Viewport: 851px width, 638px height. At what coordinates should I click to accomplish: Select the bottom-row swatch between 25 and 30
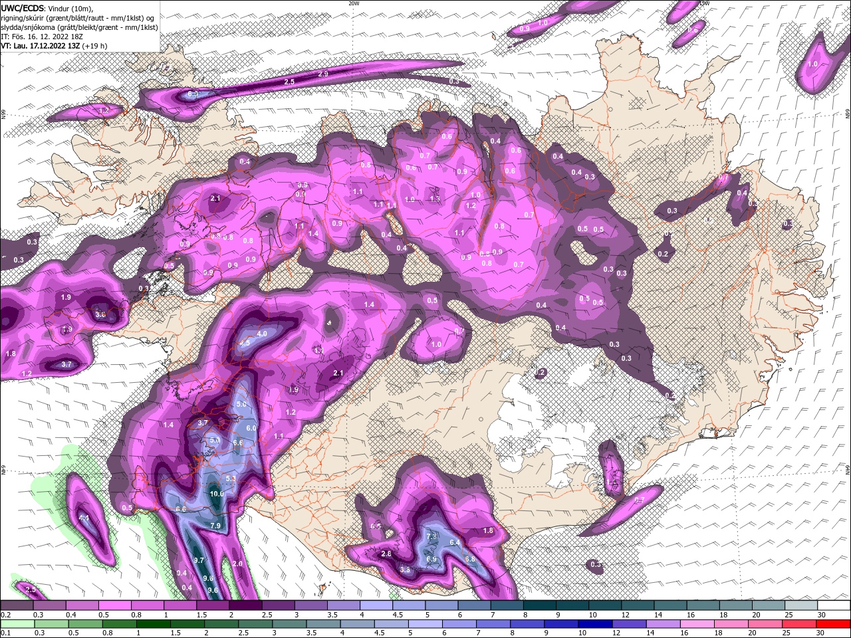click(x=798, y=623)
